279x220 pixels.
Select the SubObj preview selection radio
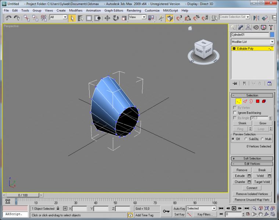[246, 139]
